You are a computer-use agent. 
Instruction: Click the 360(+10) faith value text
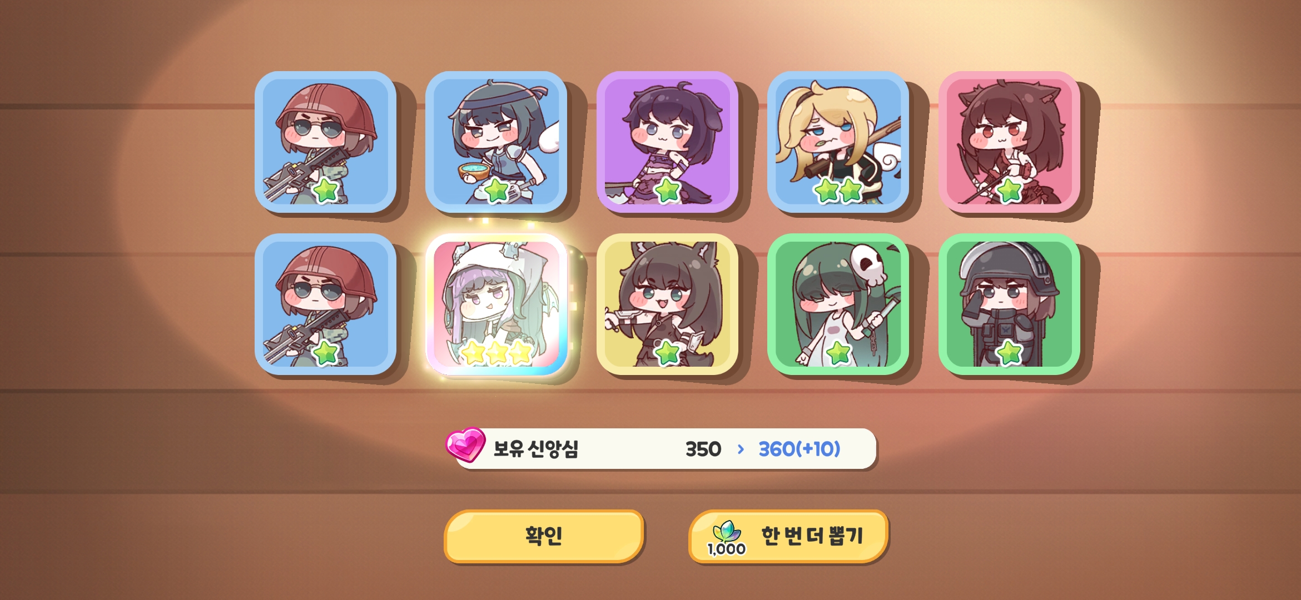pos(799,449)
